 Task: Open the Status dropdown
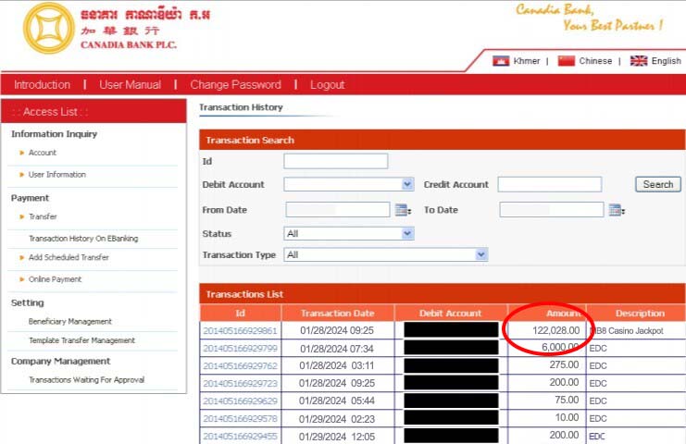point(407,234)
